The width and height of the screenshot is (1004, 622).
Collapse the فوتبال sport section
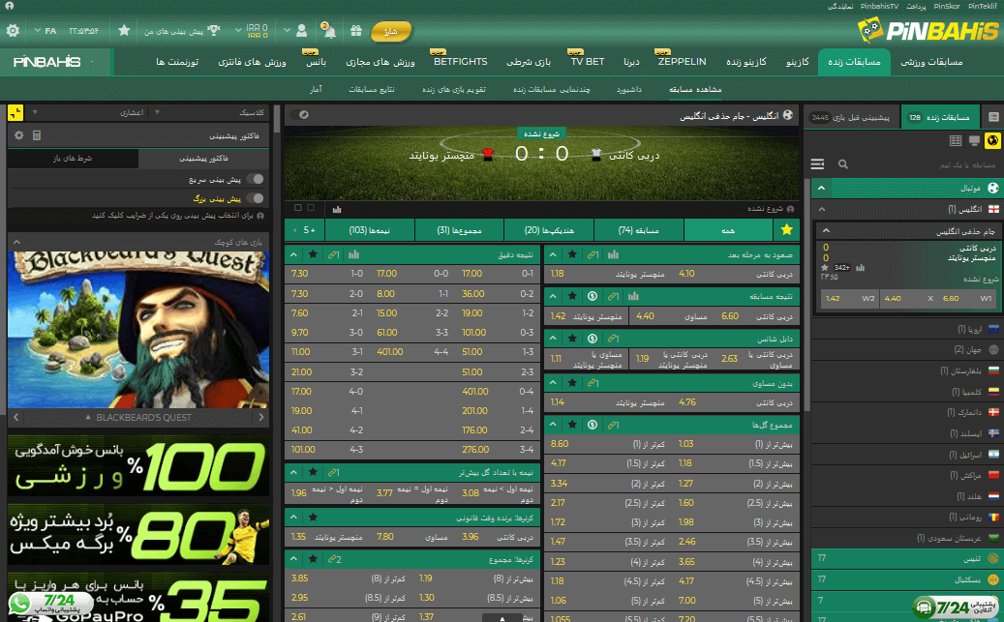pos(821,188)
